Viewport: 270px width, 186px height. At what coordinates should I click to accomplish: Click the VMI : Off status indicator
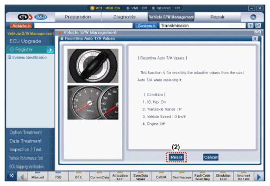(137, 8)
